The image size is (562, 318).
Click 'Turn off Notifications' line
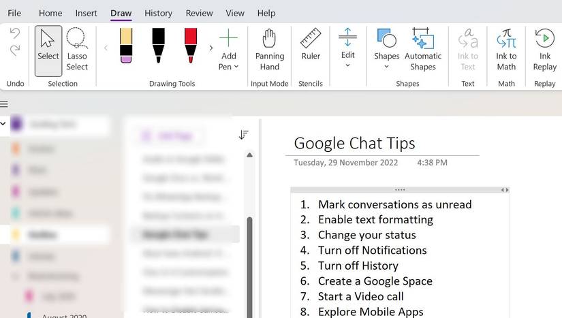[373, 251]
